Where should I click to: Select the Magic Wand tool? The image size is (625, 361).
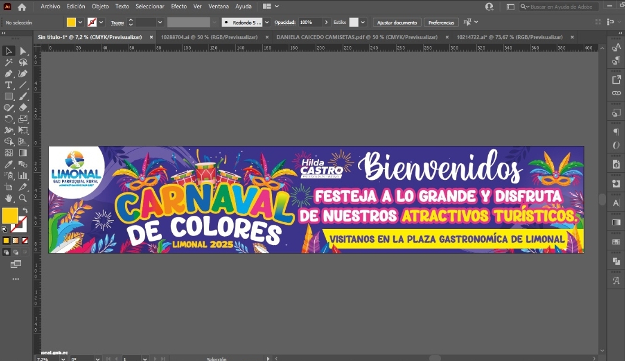tap(9, 63)
